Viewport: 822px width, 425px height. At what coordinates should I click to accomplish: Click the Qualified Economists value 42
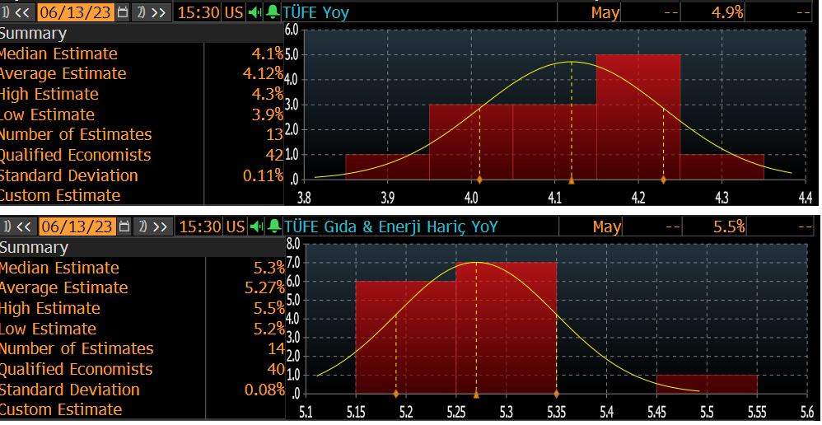pos(274,155)
